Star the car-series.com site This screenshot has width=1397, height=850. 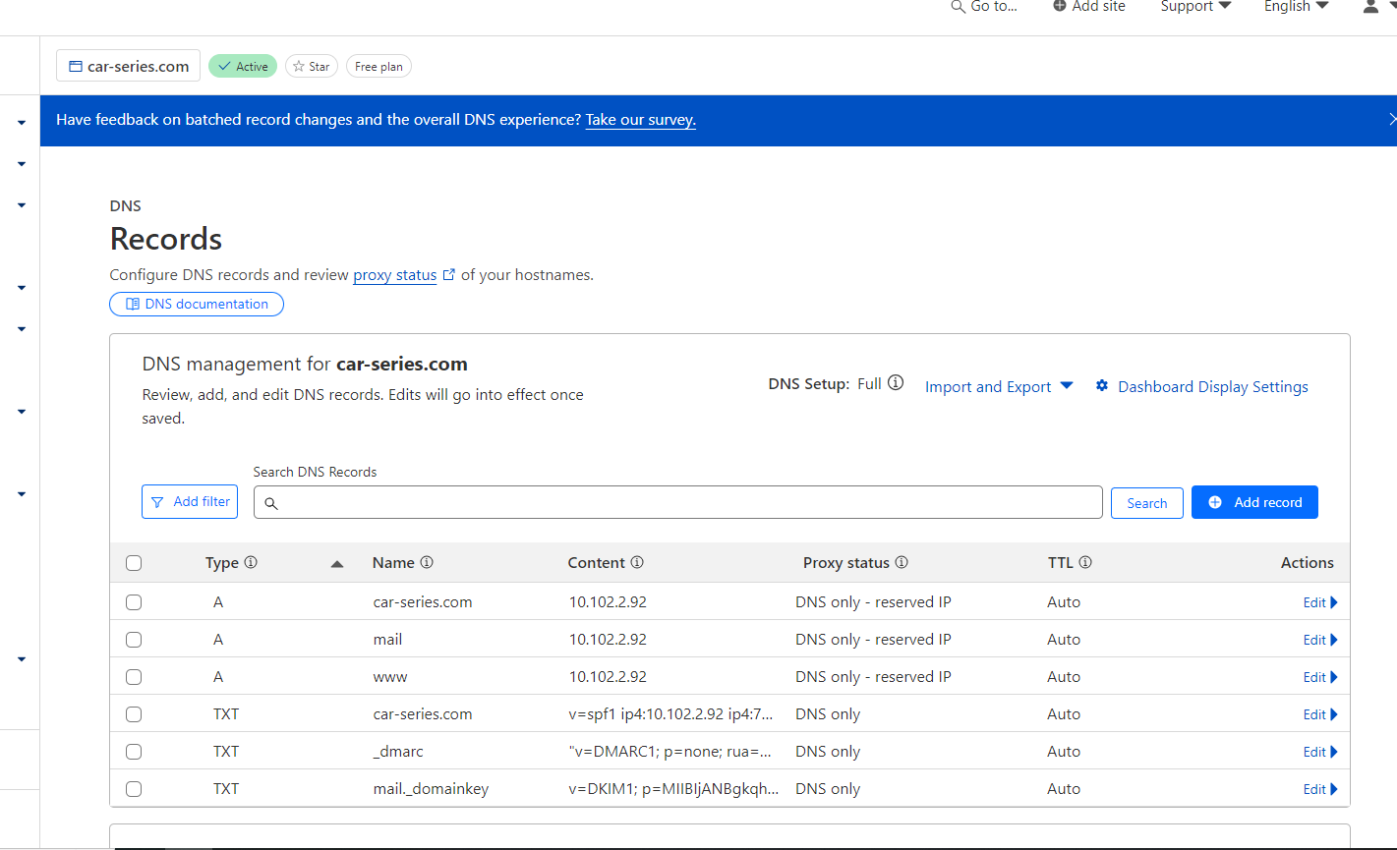pyautogui.click(x=312, y=67)
